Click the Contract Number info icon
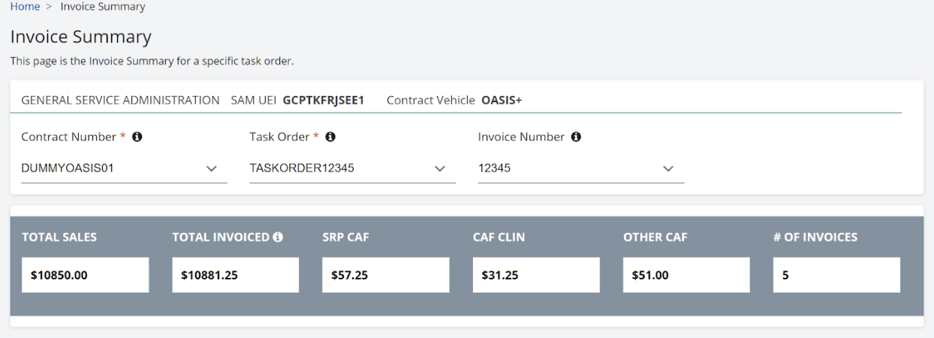 (137, 137)
